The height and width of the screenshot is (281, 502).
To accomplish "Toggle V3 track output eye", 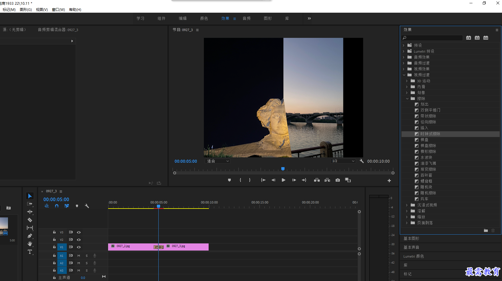I will coord(79,232).
